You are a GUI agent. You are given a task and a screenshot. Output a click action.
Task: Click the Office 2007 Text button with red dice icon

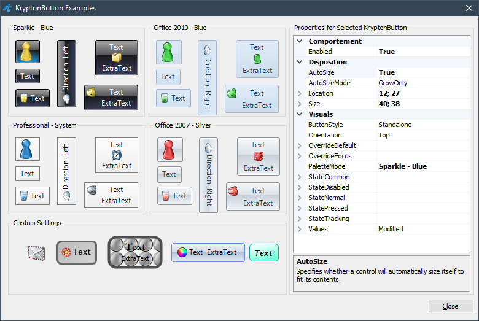[259, 157]
